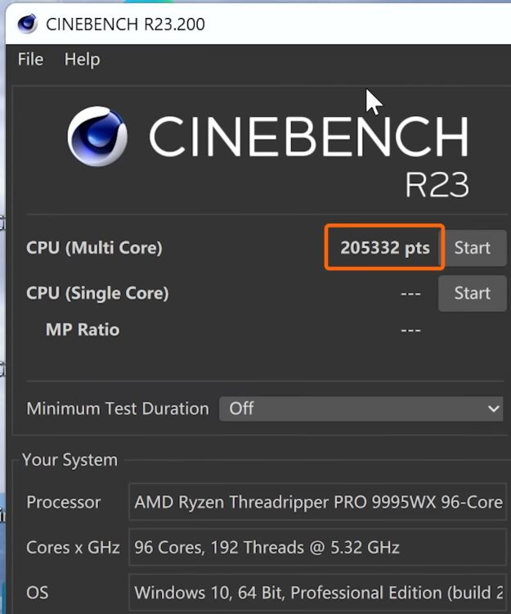Screen dimensions: 511x614
Task: Click the CINEBENCH R23 banner text
Action: (x=308, y=137)
